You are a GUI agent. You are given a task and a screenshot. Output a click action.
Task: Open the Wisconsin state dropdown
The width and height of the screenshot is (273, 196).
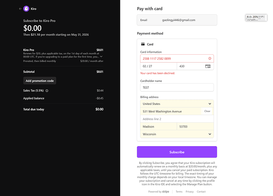[x=177, y=134]
